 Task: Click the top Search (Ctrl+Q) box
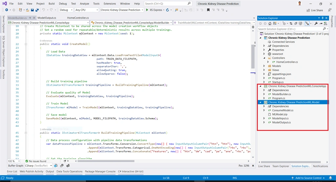tap(167, 4)
